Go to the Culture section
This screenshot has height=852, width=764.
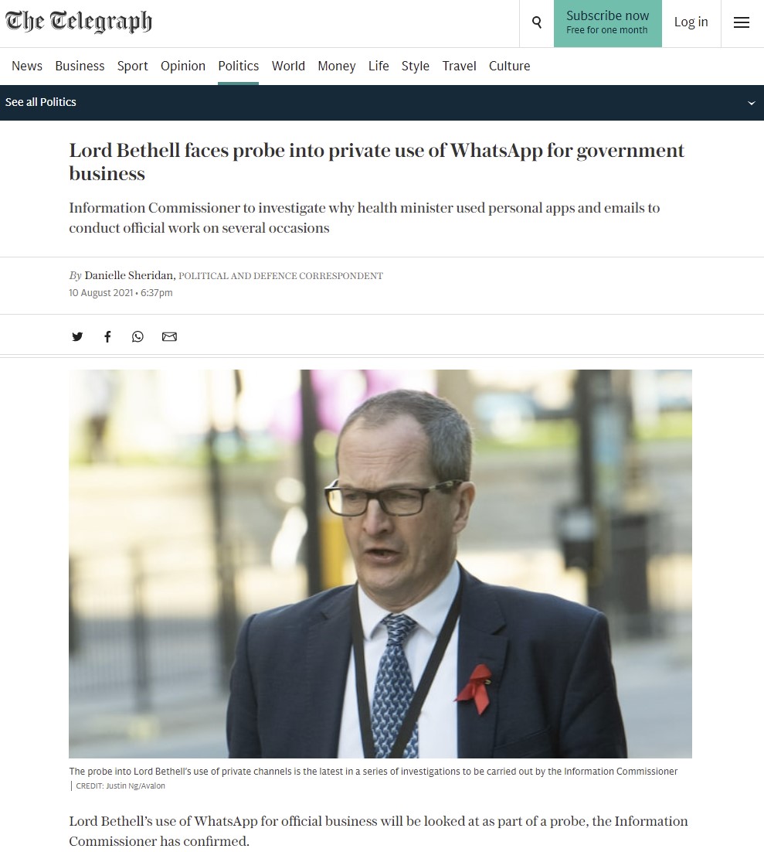tap(509, 66)
